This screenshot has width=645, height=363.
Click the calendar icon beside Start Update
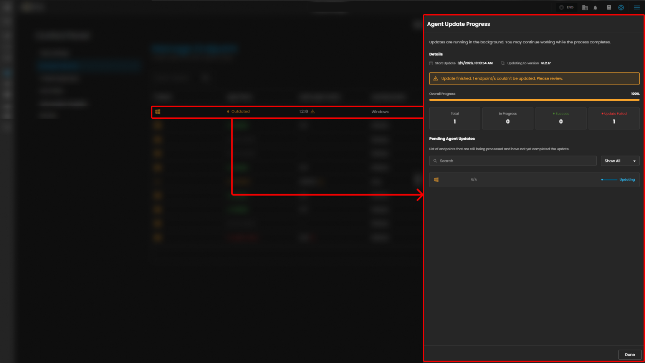tap(431, 63)
